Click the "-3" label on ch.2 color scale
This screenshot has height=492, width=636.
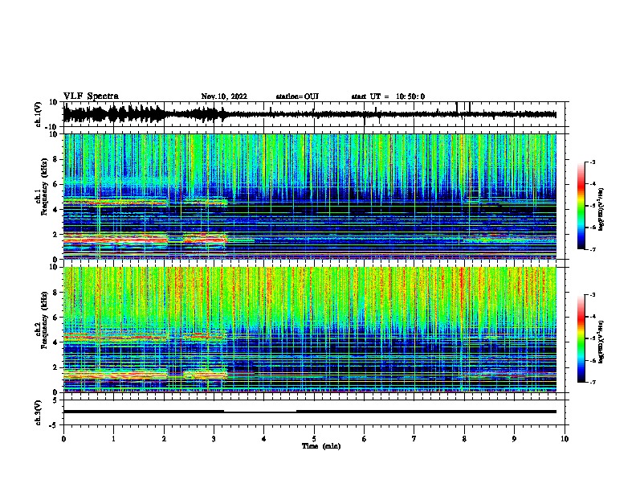(592, 295)
